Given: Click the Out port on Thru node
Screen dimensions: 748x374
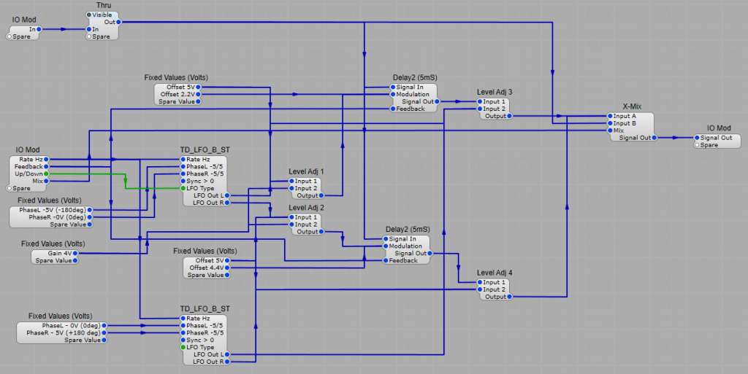Looking at the screenshot, I should coord(119,22).
